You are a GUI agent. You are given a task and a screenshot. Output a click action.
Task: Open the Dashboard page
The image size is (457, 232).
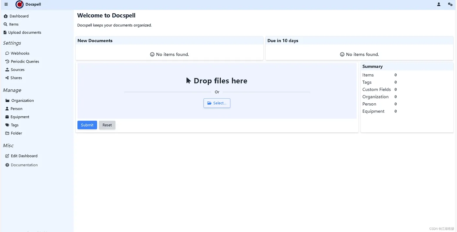[x=19, y=16]
